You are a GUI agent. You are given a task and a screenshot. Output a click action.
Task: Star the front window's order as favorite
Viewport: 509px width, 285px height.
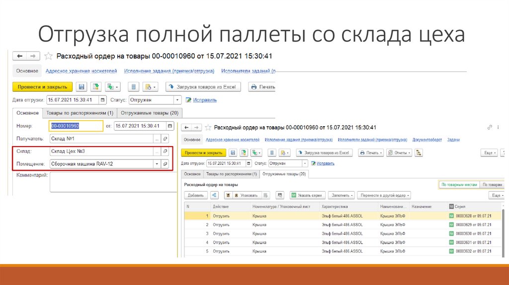click(208, 128)
